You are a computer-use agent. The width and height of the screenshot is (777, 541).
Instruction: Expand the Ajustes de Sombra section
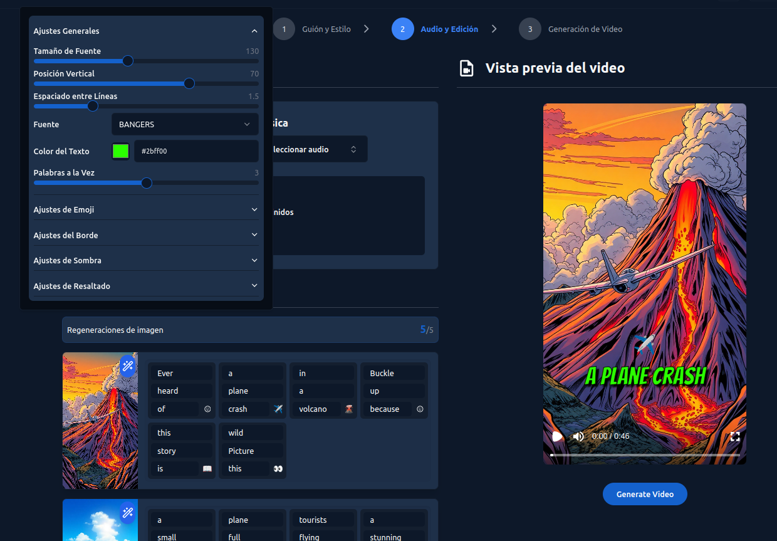[x=145, y=260]
